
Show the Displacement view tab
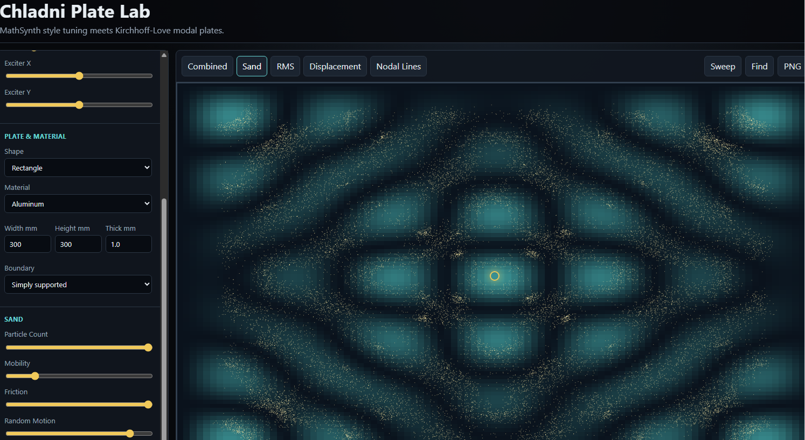tap(335, 66)
